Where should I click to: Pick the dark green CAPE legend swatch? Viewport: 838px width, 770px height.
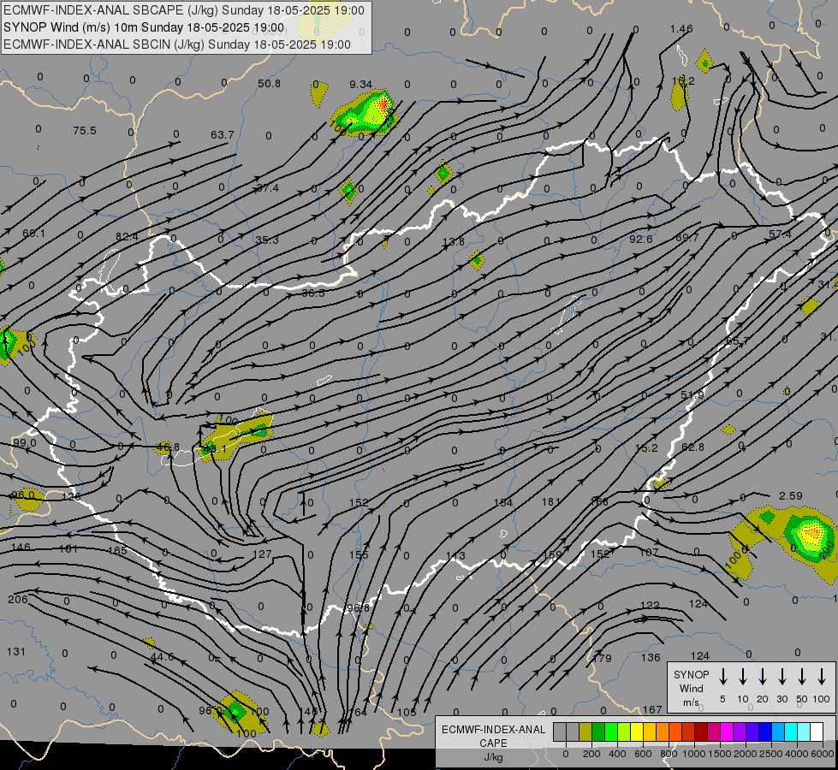(x=598, y=732)
